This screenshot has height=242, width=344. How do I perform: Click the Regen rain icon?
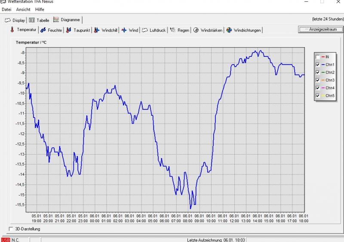[172, 30]
